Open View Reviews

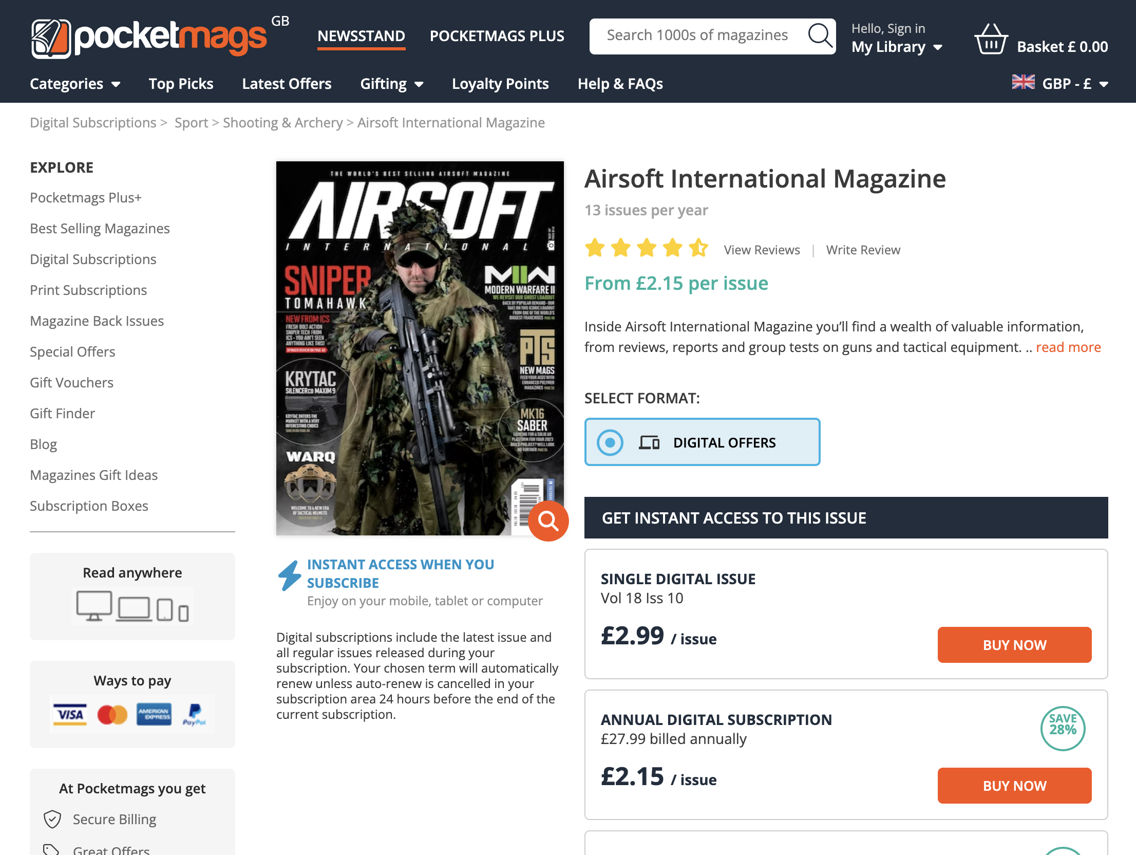coord(762,250)
